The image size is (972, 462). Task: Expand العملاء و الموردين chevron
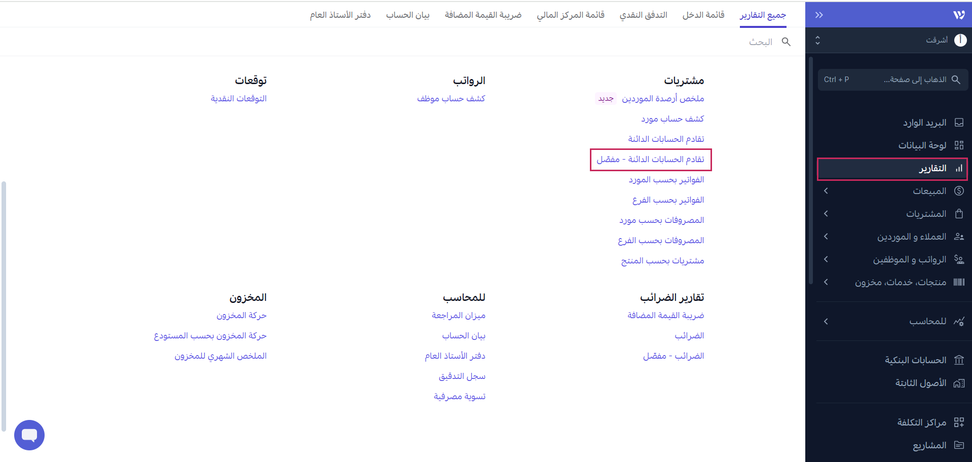826,237
